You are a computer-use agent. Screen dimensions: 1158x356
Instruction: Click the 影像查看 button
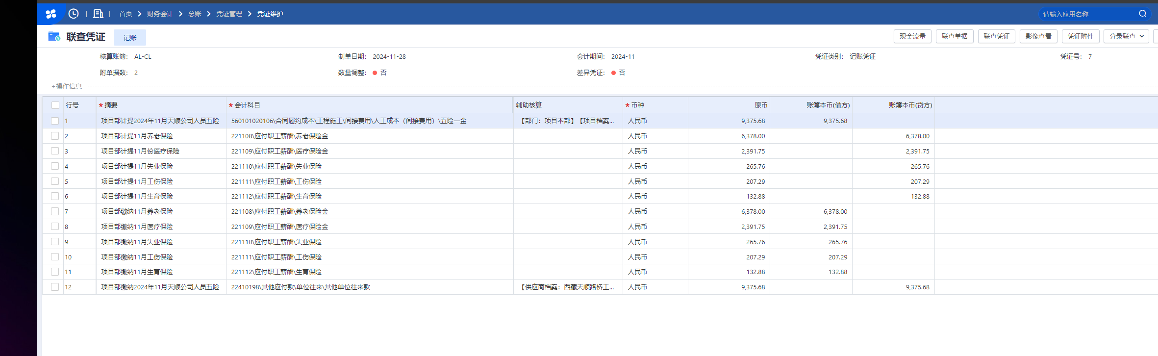pos(1038,36)
